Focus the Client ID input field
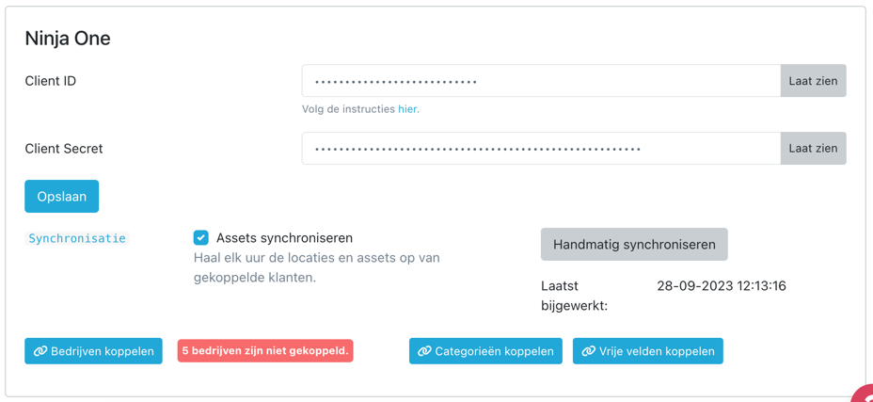Viewport: 873px width, 402px height. [541, 81]
